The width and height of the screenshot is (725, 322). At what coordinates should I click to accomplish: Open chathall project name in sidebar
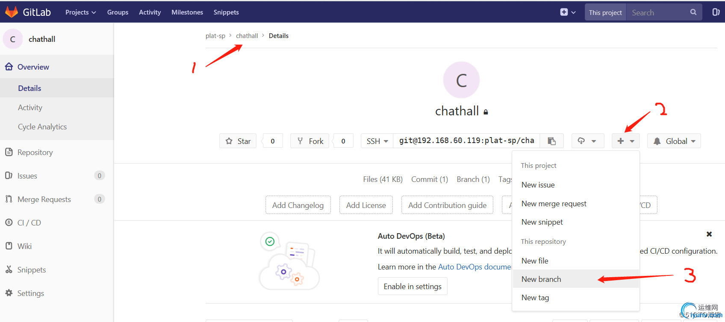(42, 39)
